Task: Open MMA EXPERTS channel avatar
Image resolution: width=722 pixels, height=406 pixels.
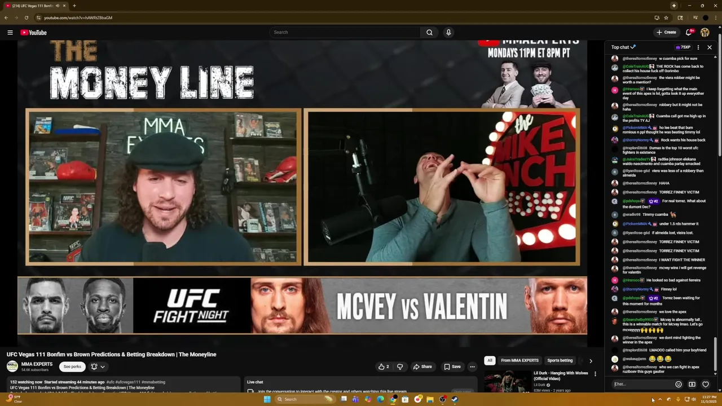Action: pos(12,367)
